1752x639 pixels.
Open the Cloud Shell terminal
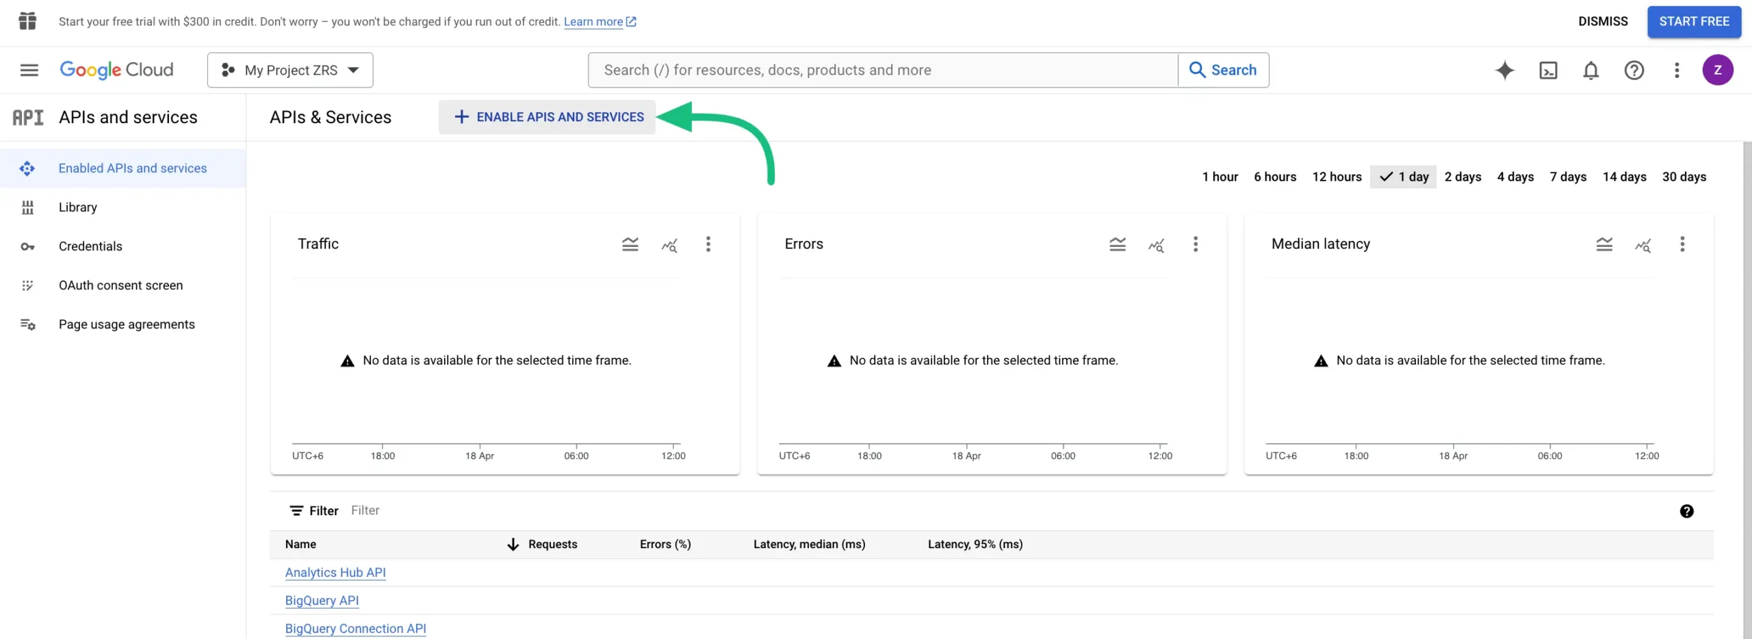pos(1549,70)
